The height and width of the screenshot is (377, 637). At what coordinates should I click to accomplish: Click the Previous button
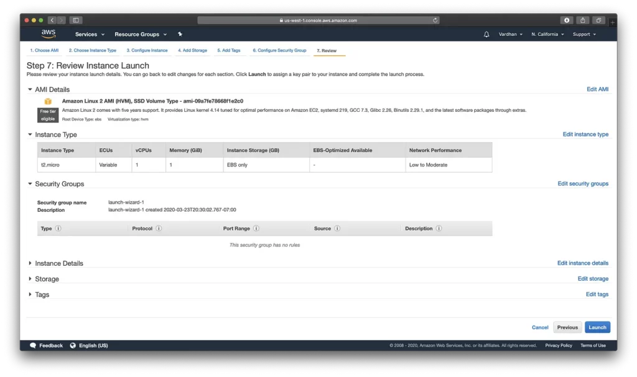click(x=567, y=327)
